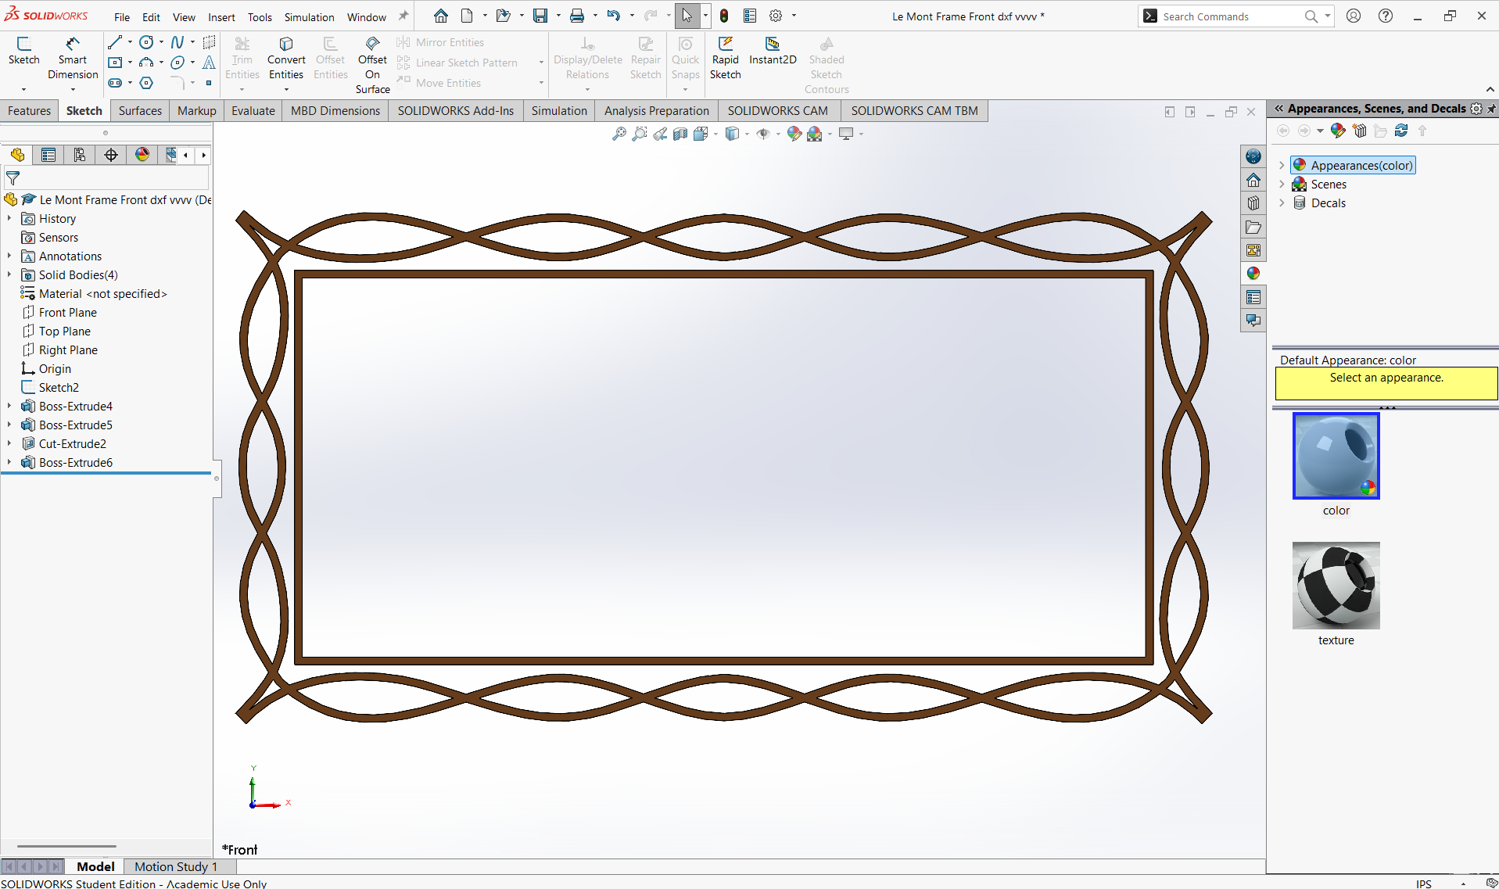Expand Decals tree node
The width and height of the screenshot is (1499, 889).
click(1282, 203)
